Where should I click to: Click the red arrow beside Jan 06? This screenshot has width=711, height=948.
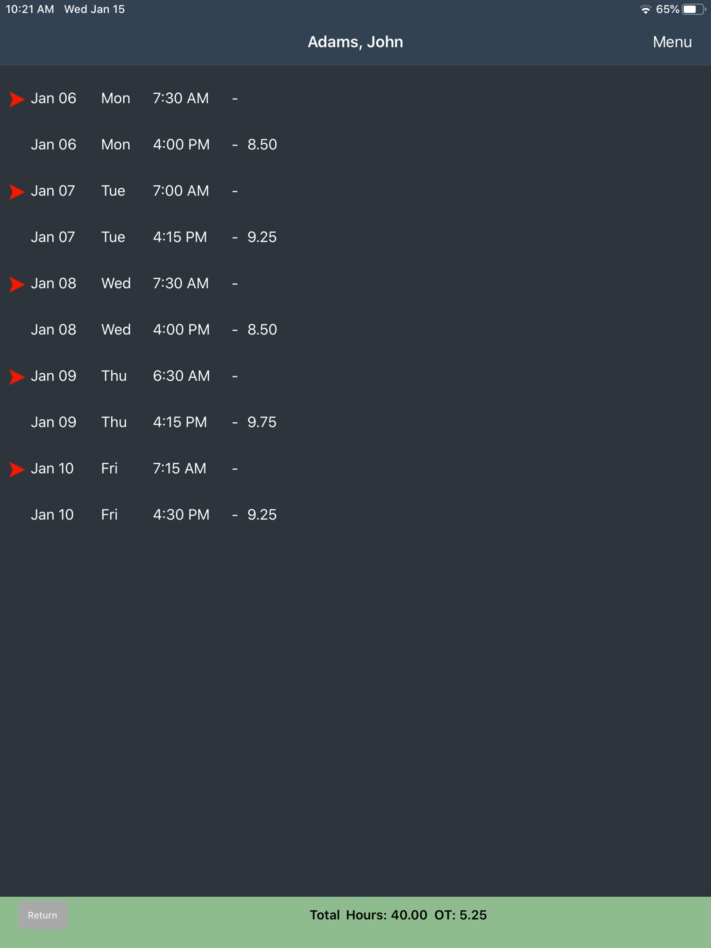point(17,99)
